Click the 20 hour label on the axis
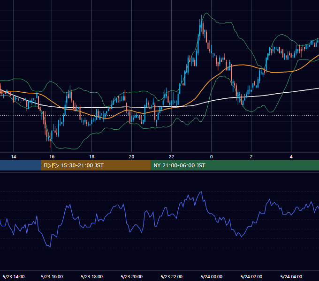The image size is (319, 281). coord(132,157)
